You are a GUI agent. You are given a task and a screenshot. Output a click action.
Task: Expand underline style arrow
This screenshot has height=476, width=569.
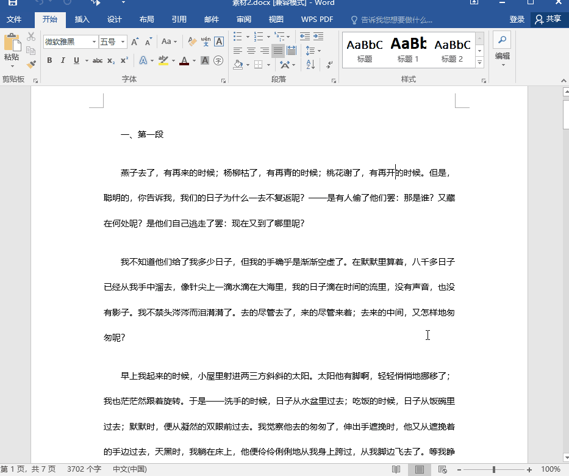pos(87,60)
